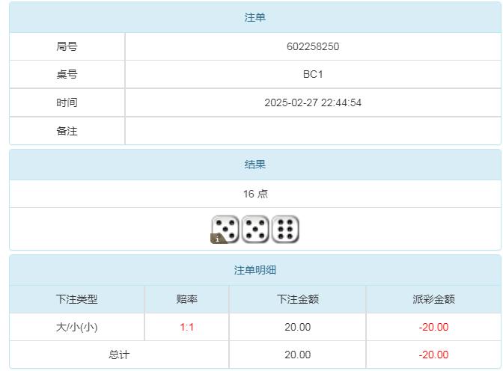Click the red 1:1 odds value
The width and height of the screenshot is (503, 371).
click(187, 327)
